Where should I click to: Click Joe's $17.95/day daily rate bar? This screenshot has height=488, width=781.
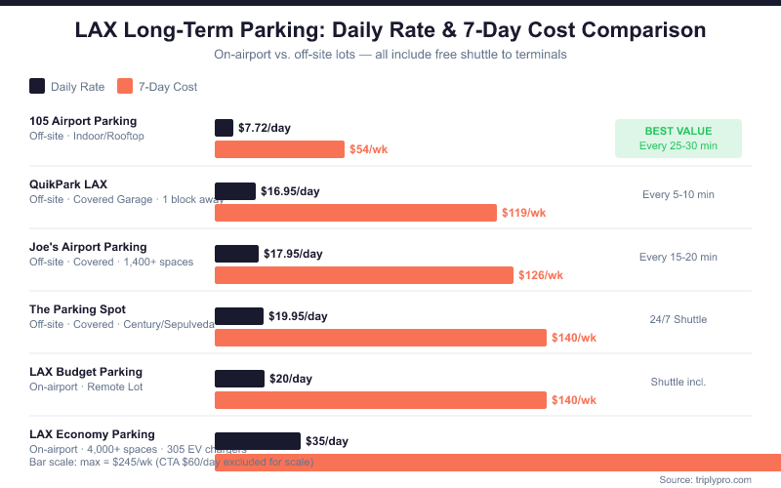236,254
